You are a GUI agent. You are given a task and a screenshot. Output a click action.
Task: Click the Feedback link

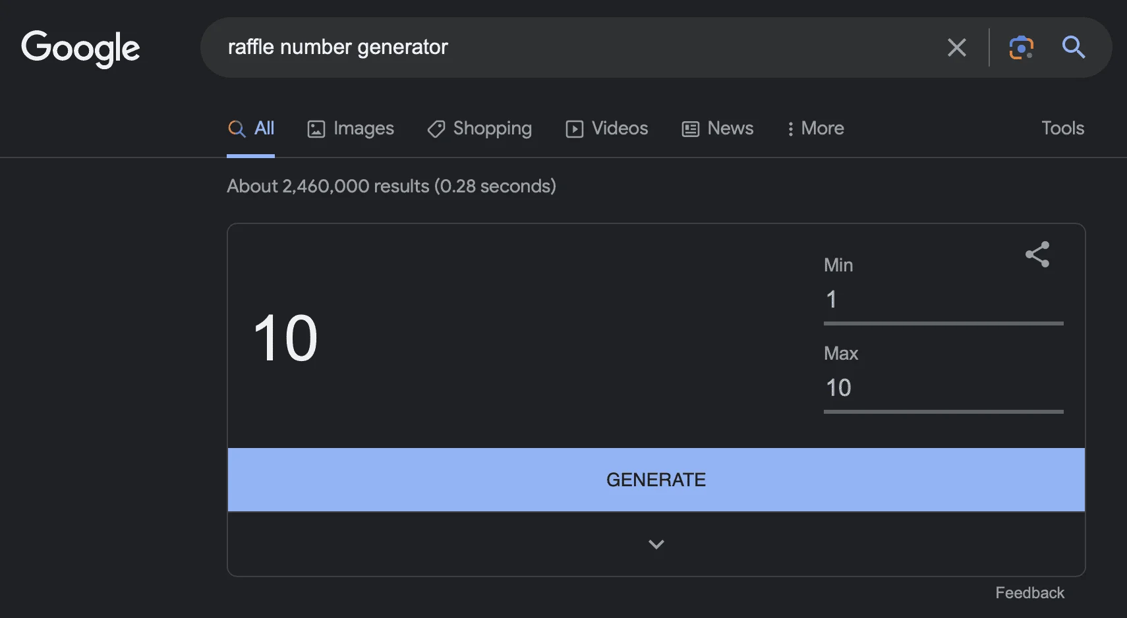point(1029,593)
